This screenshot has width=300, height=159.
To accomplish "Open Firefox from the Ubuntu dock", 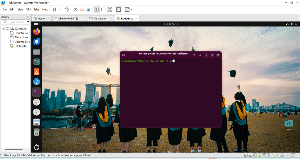I will click(x=37, y=32).
